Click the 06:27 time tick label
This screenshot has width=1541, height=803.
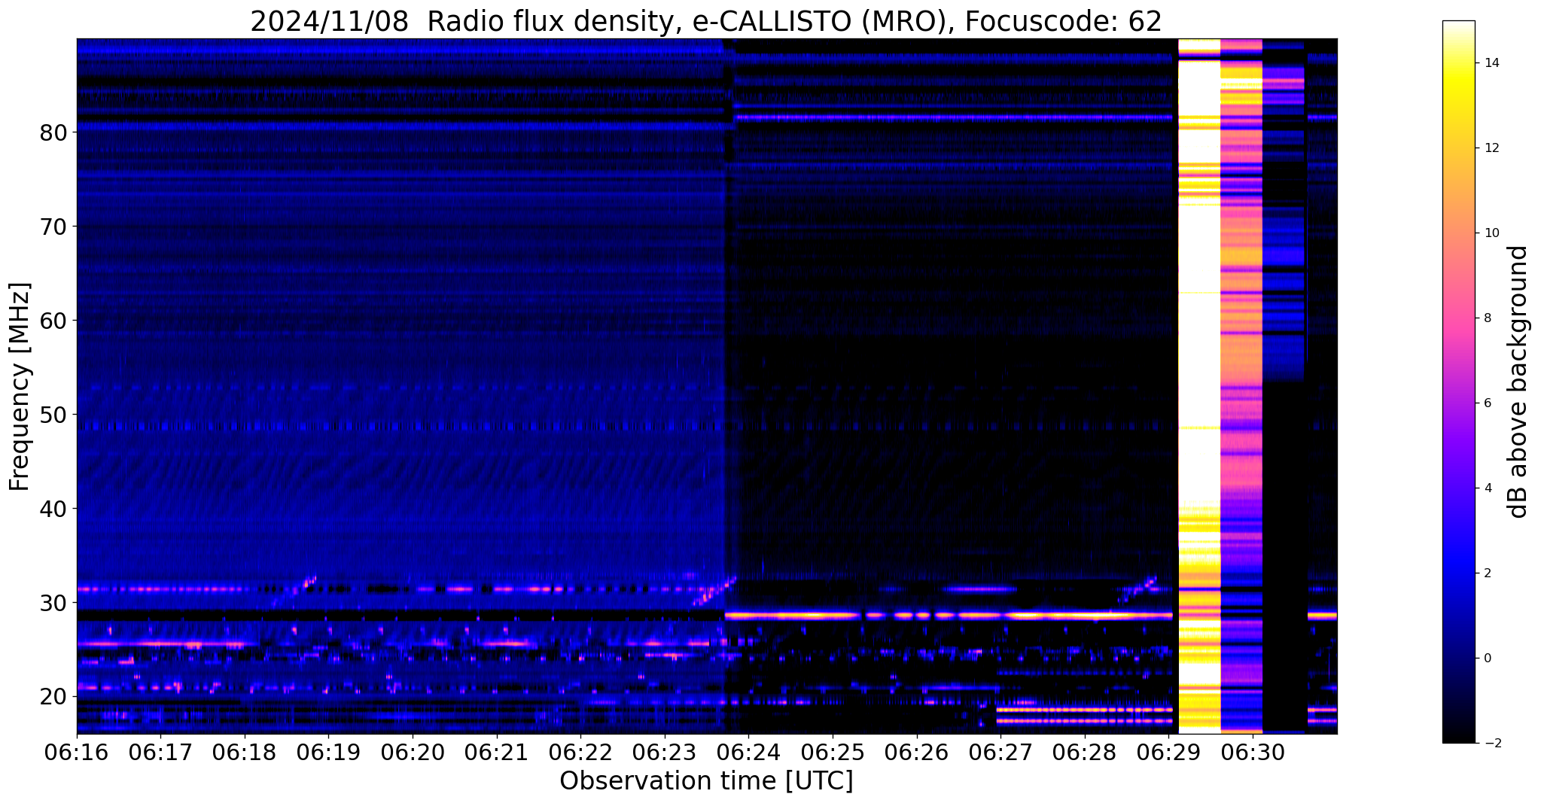(1000, 751)
